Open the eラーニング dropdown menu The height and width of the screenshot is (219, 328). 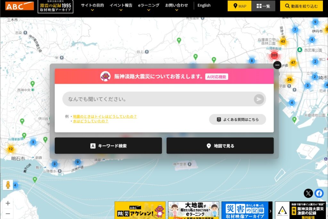pos(149,6)
